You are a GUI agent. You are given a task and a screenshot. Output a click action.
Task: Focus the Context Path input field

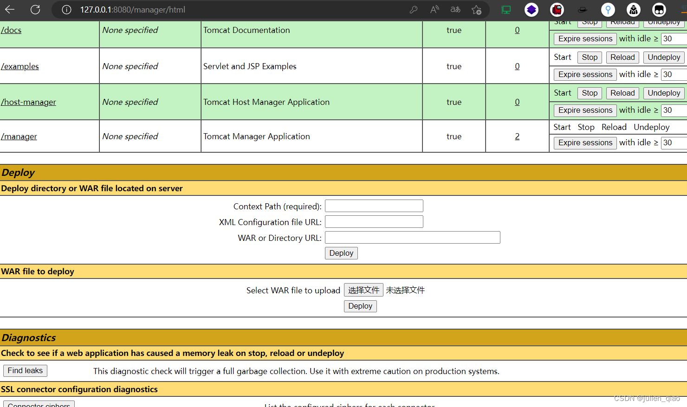(x=374, y=206)
